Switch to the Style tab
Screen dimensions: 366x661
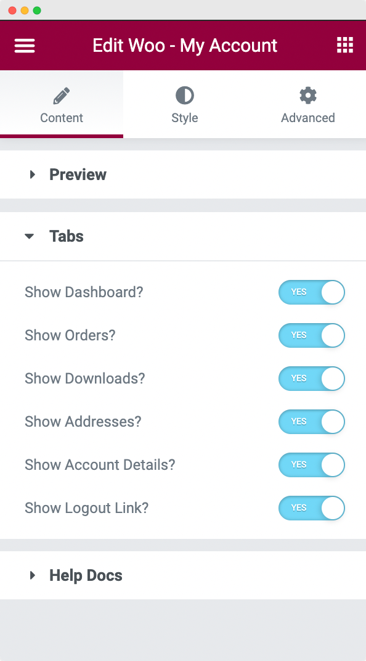pyautogui.click(x=184, y=105)
